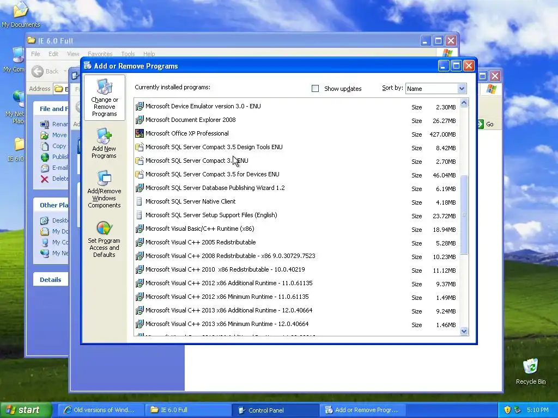This screenshot has width=558, height=418.
Task: Select Microsoft Visual C++ 2010 x86 Redistributable name
Action: click(225, 269)
